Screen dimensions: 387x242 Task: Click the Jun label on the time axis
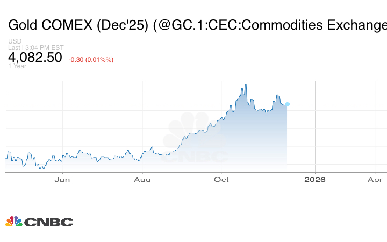[x=63, y=179]
